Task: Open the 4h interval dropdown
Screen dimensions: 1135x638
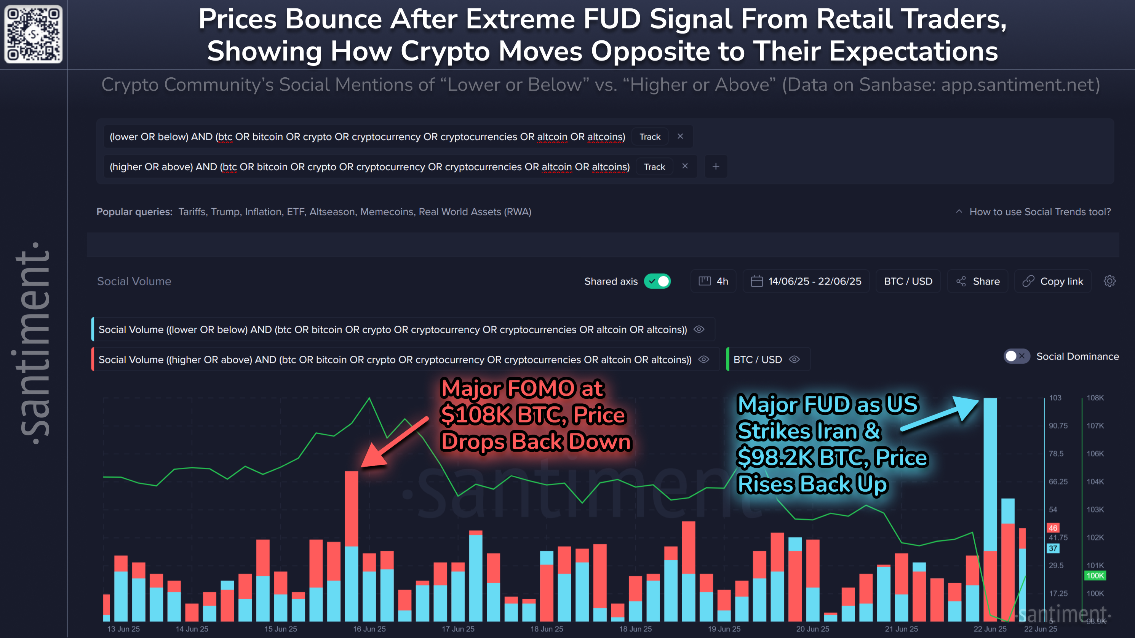Action: click(x=713, y=281)
